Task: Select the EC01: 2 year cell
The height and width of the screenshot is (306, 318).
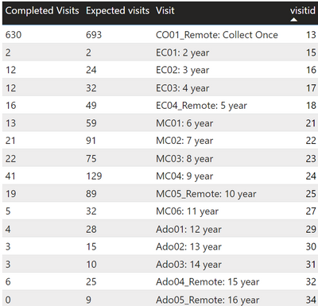Action: (182, 52)
